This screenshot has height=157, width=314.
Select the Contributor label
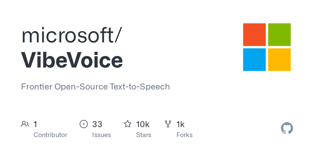(x=50, y=135)
